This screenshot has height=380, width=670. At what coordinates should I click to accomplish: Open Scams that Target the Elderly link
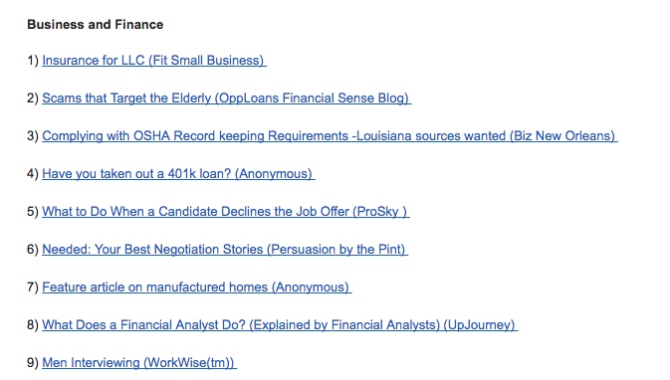tap(226, 98)
